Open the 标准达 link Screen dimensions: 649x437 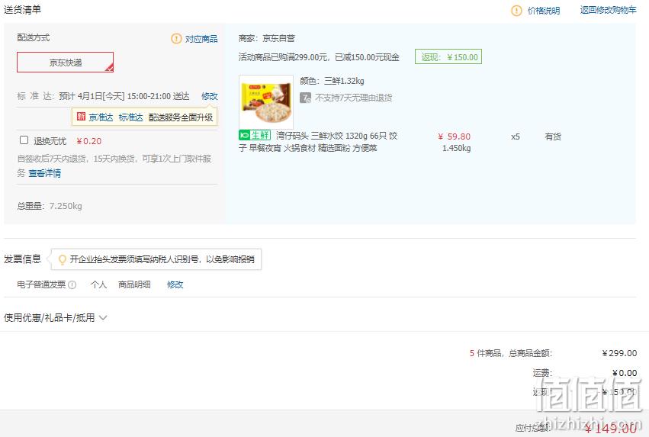click(130, 117)
